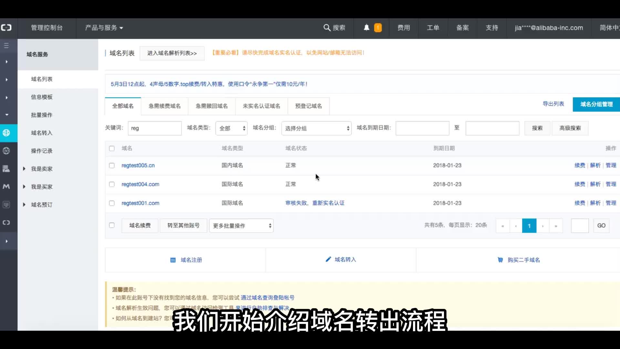Click 审核失败, 重新实名认证 link
Image resolution: width=620 pixels, height=349 pixels.
[x=315, y=203]
